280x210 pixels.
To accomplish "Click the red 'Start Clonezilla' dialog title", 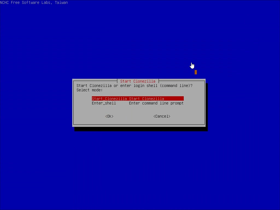I will tap(138, 81).
